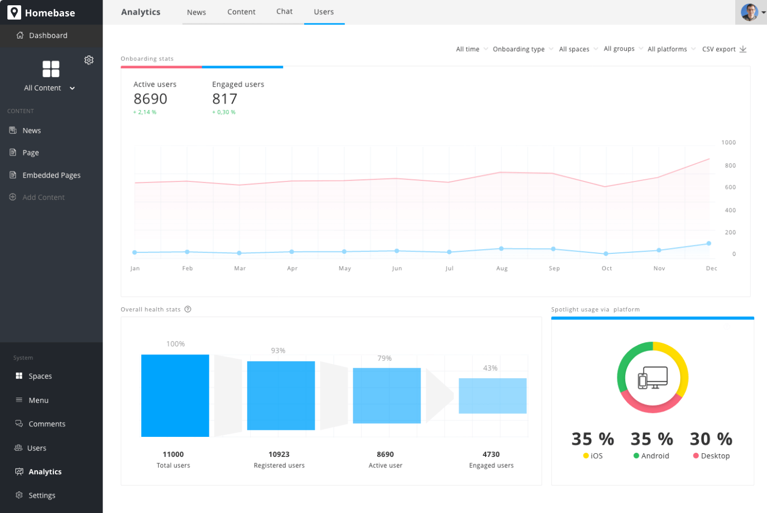Click the Active user funnel bar
767x513 pixels.
tap(387, 396)
